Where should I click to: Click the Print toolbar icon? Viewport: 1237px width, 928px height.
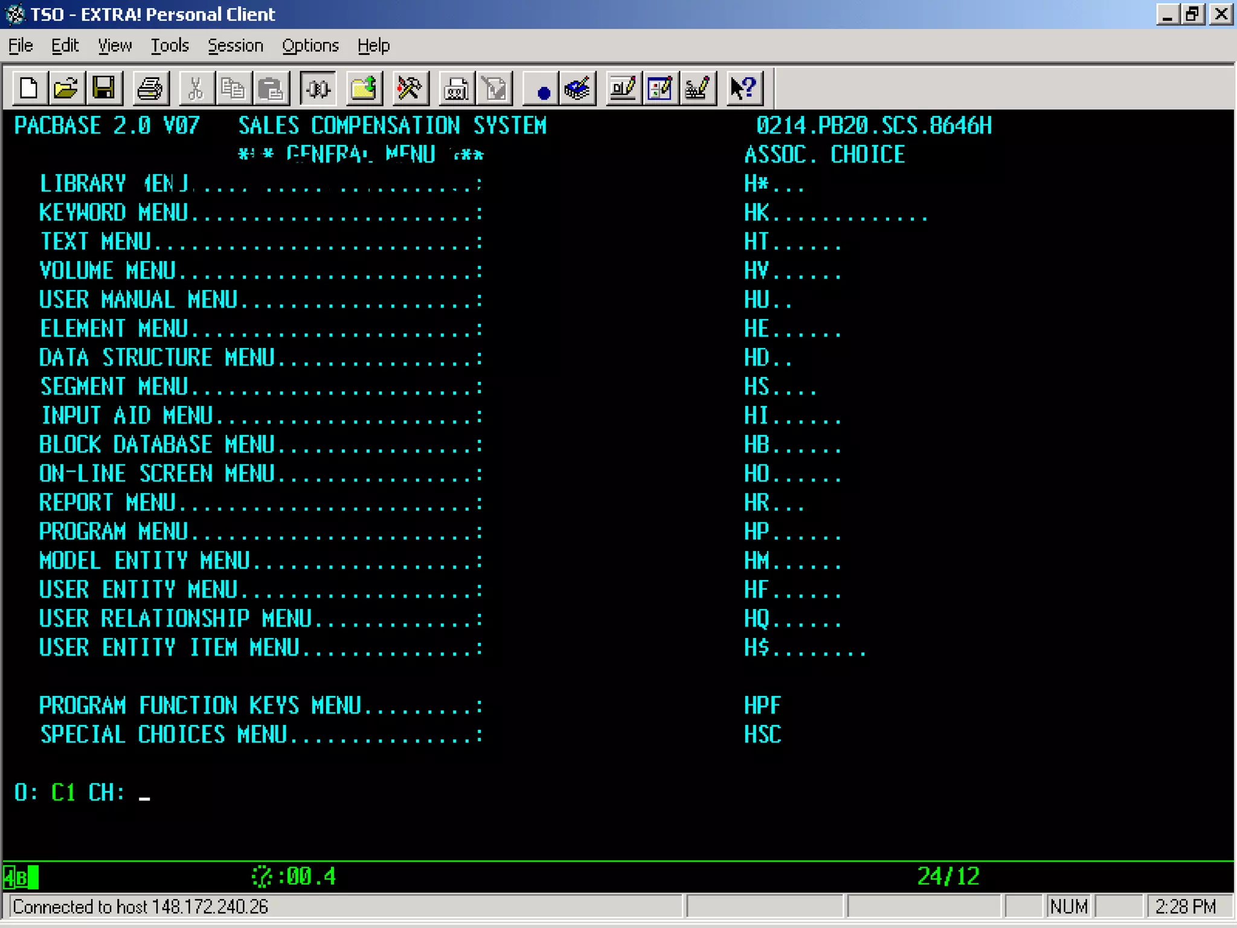pyautogui.click(x=149, y=89)
